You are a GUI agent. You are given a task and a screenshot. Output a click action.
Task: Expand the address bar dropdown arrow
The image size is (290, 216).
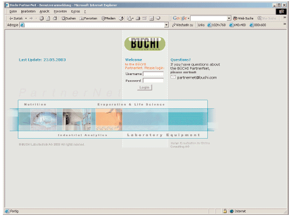167,25
